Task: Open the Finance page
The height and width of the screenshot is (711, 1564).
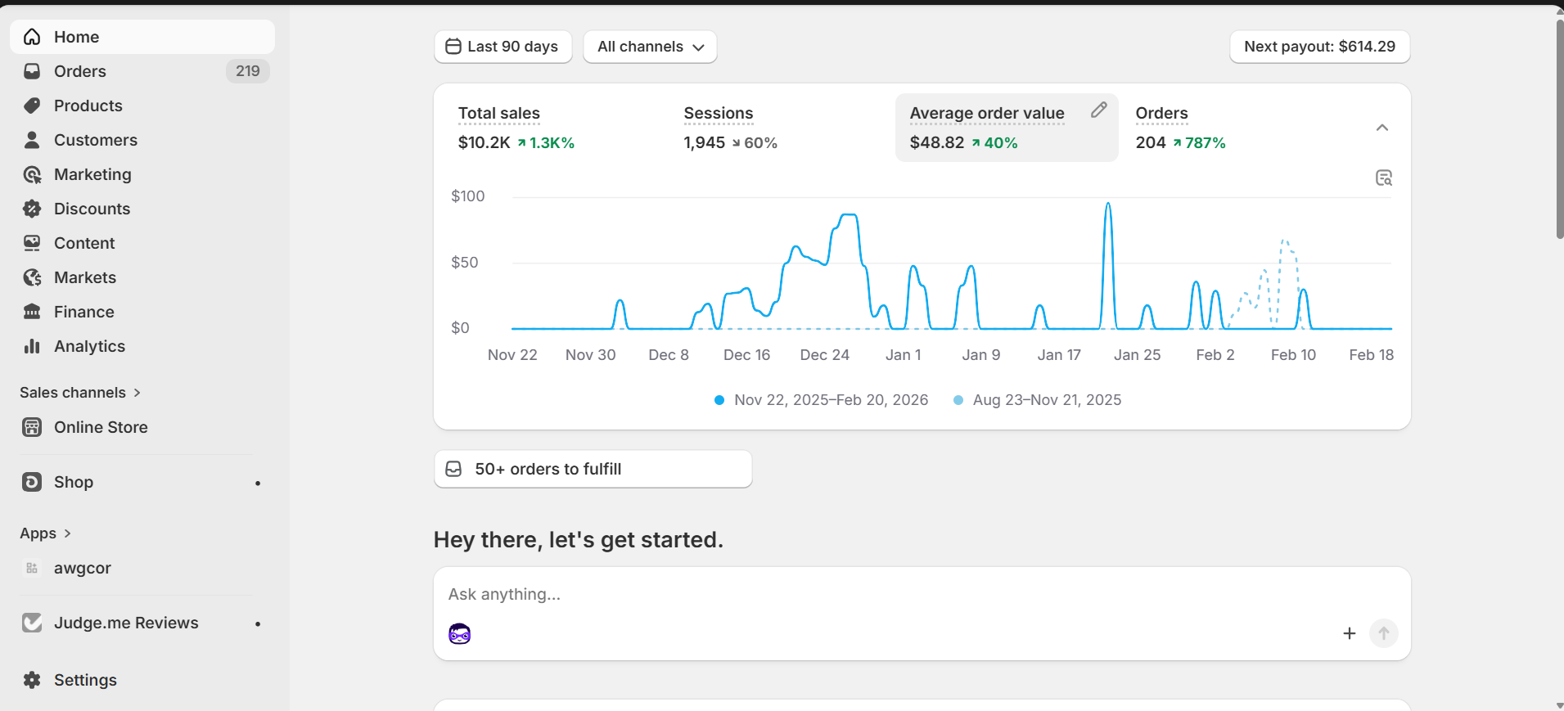Action: [142, 312]
